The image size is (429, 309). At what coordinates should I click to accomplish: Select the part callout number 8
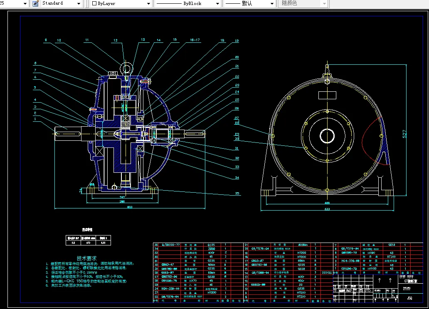coord(35,63)
